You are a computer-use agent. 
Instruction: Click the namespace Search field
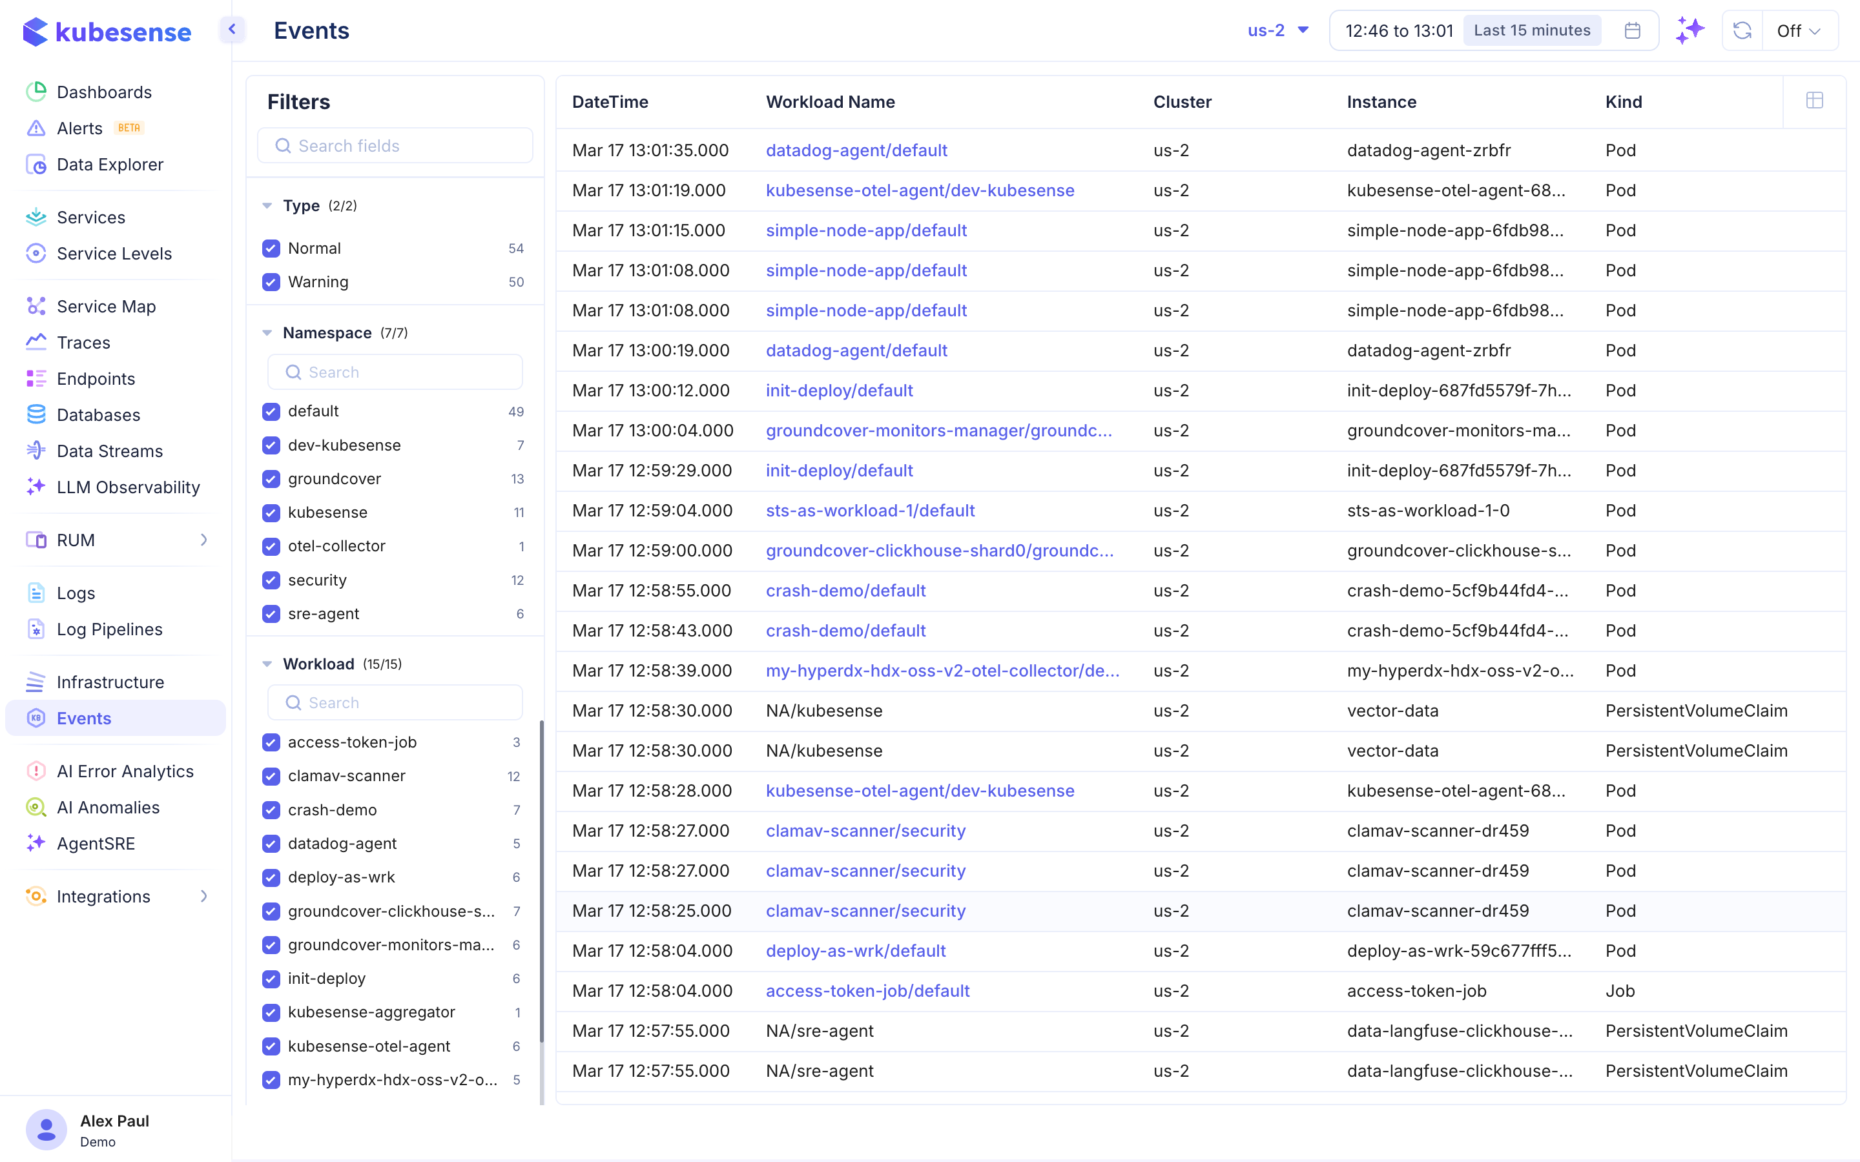(395, 371)
